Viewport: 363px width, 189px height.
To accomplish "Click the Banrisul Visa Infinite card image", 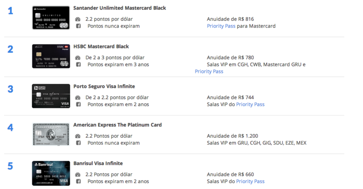I will [51, 173].
